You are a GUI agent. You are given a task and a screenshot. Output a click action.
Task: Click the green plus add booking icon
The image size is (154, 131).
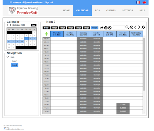click(46, 34)
